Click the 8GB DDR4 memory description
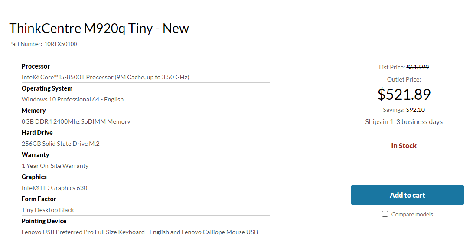The image size is (473, 242). (x=76, y=121)
